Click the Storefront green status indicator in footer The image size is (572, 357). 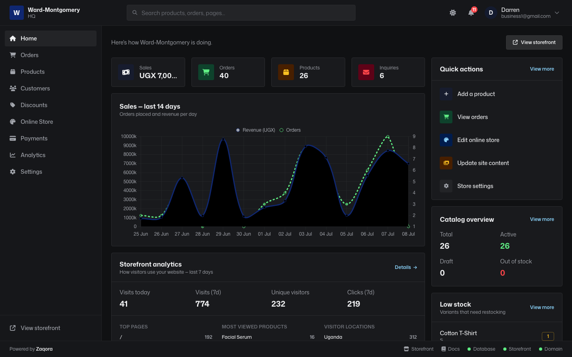pyautogui.click(x=505, y=349)
